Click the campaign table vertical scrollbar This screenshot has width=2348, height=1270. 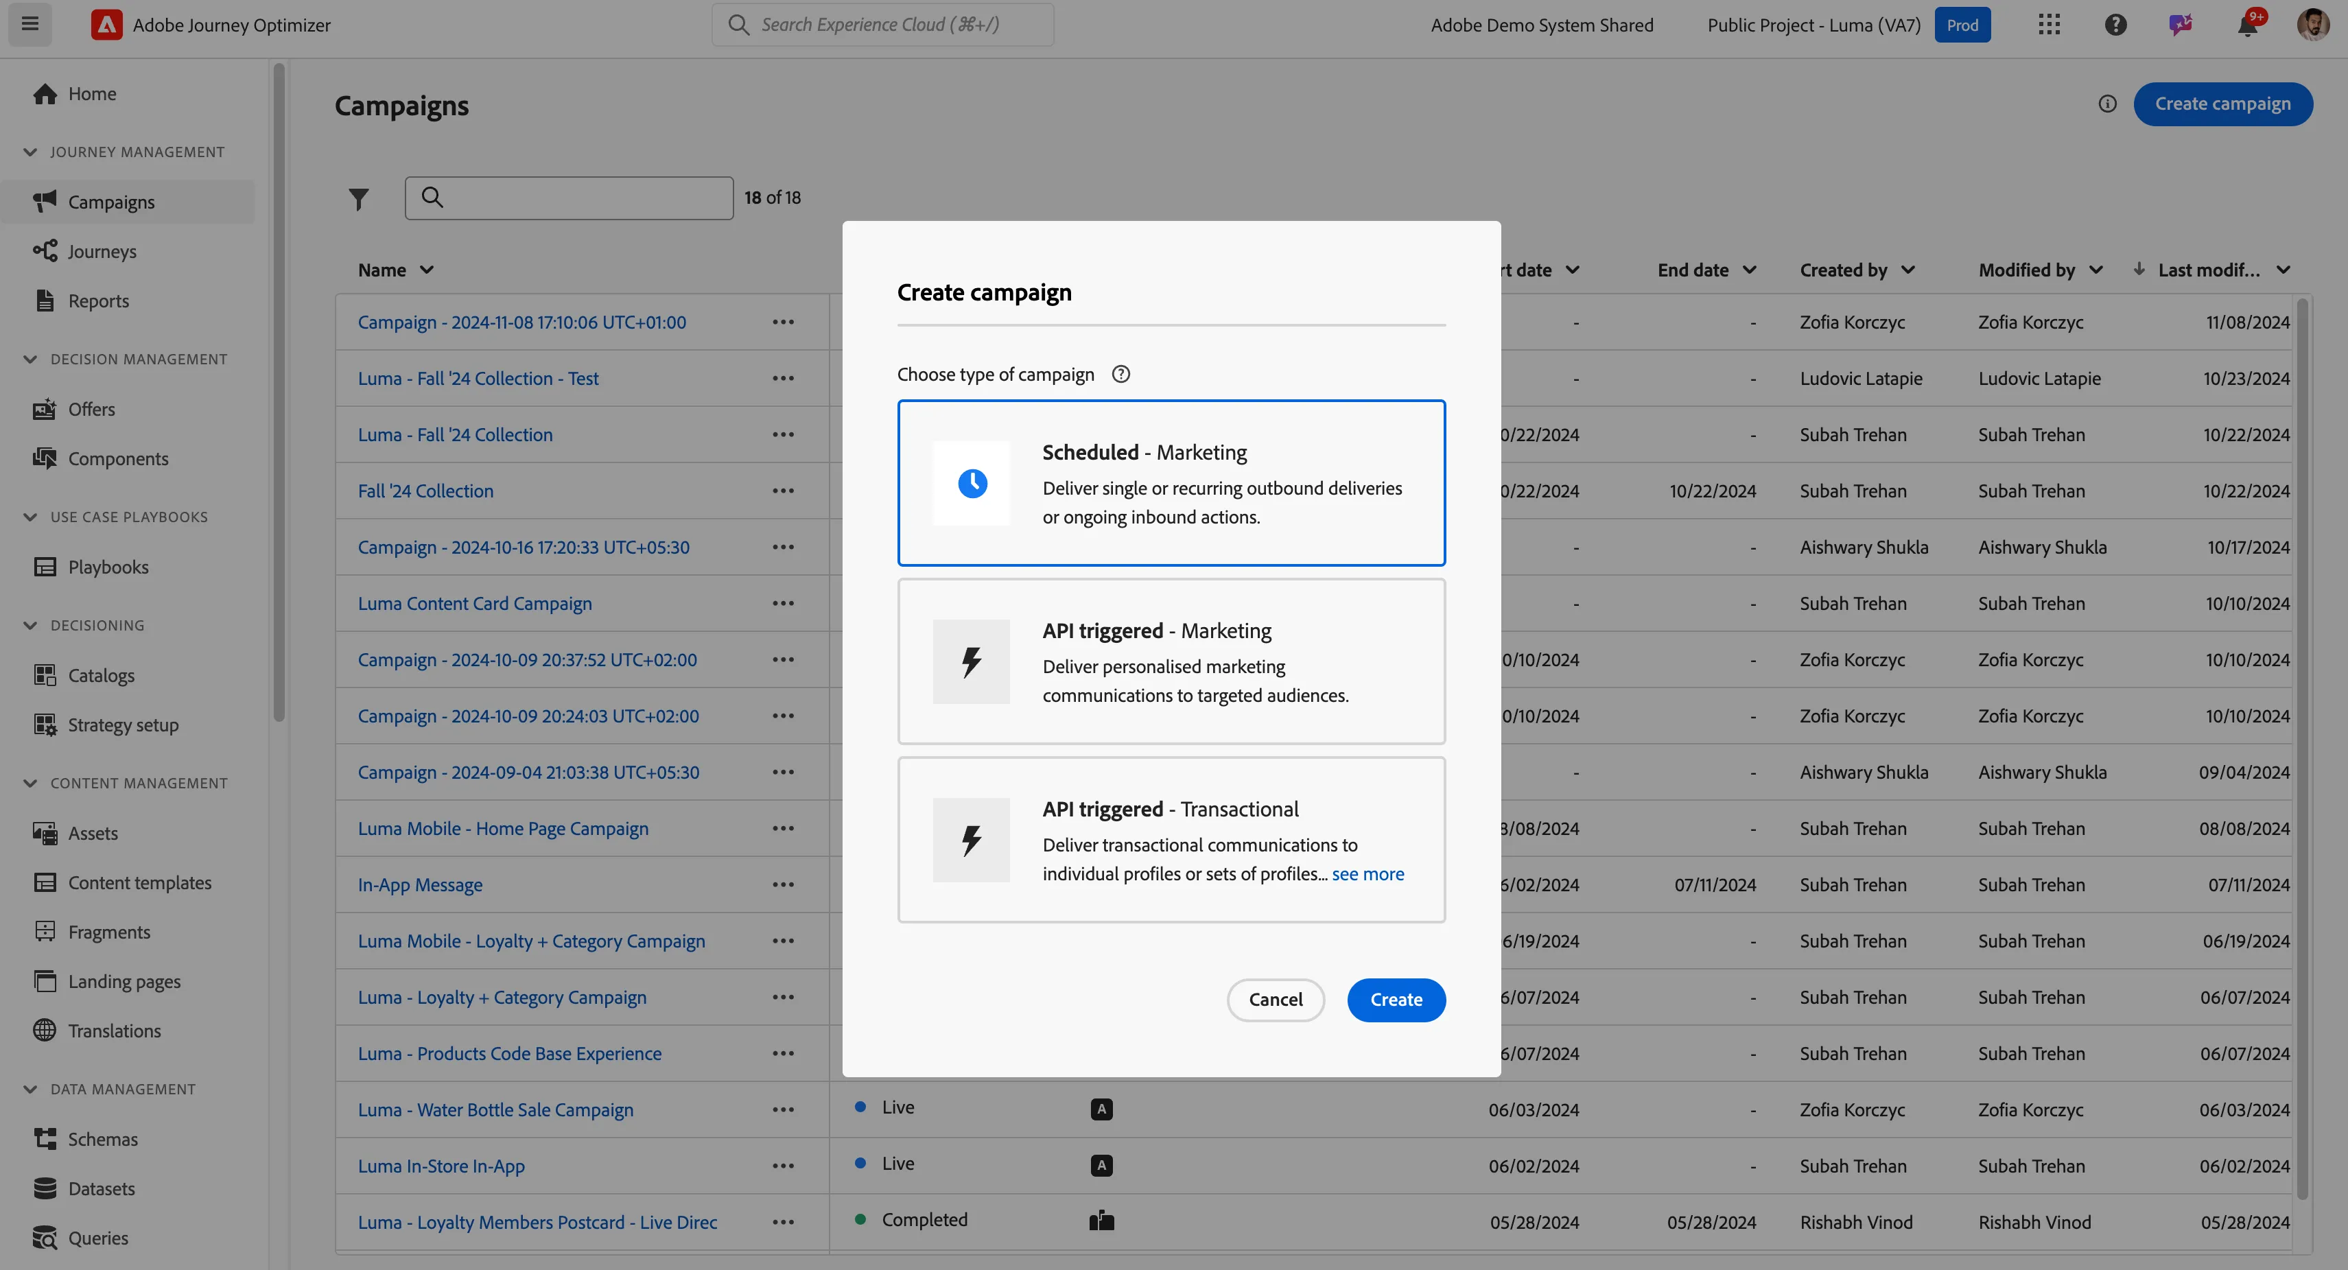click(x=2303, y=748)
